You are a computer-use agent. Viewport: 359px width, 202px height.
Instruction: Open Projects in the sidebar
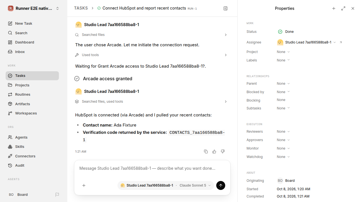click(x=32, y=85)
